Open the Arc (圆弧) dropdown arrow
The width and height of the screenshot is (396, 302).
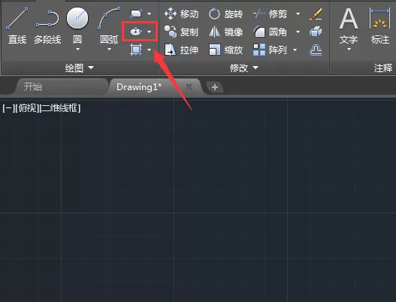[x=109, y=50]
